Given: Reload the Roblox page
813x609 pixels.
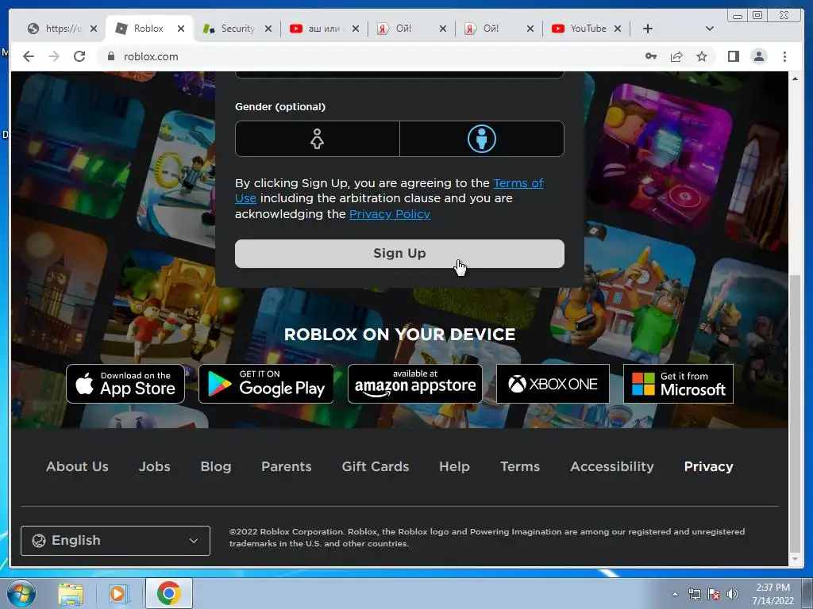Looking at the screenshot, I should pyautogui.click(x=79, y=56).
